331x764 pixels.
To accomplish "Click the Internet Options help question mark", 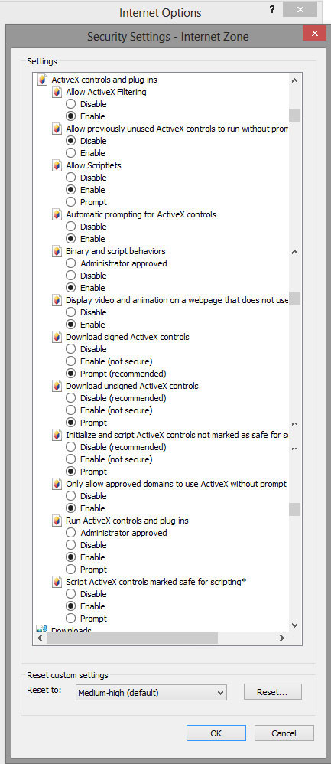I will point(273,10).
